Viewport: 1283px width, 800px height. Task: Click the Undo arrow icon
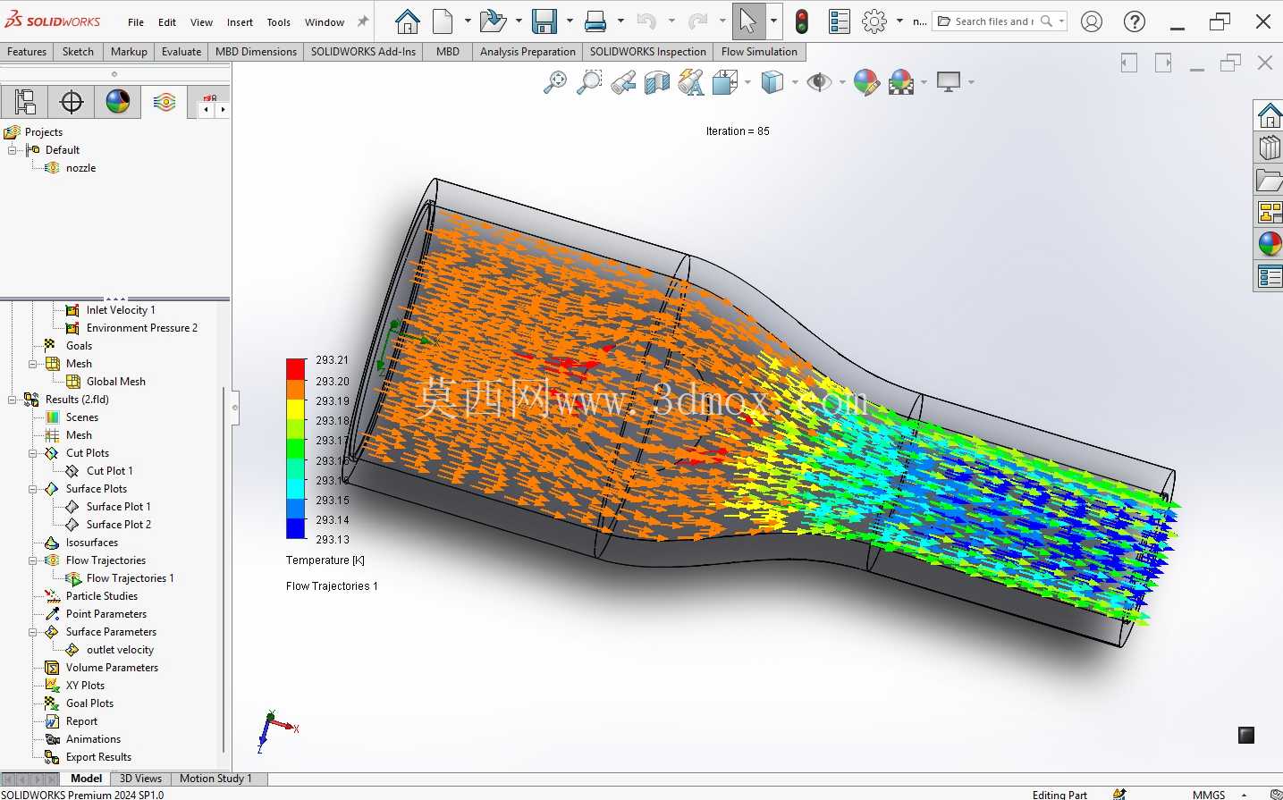click(x=647, y=21)
